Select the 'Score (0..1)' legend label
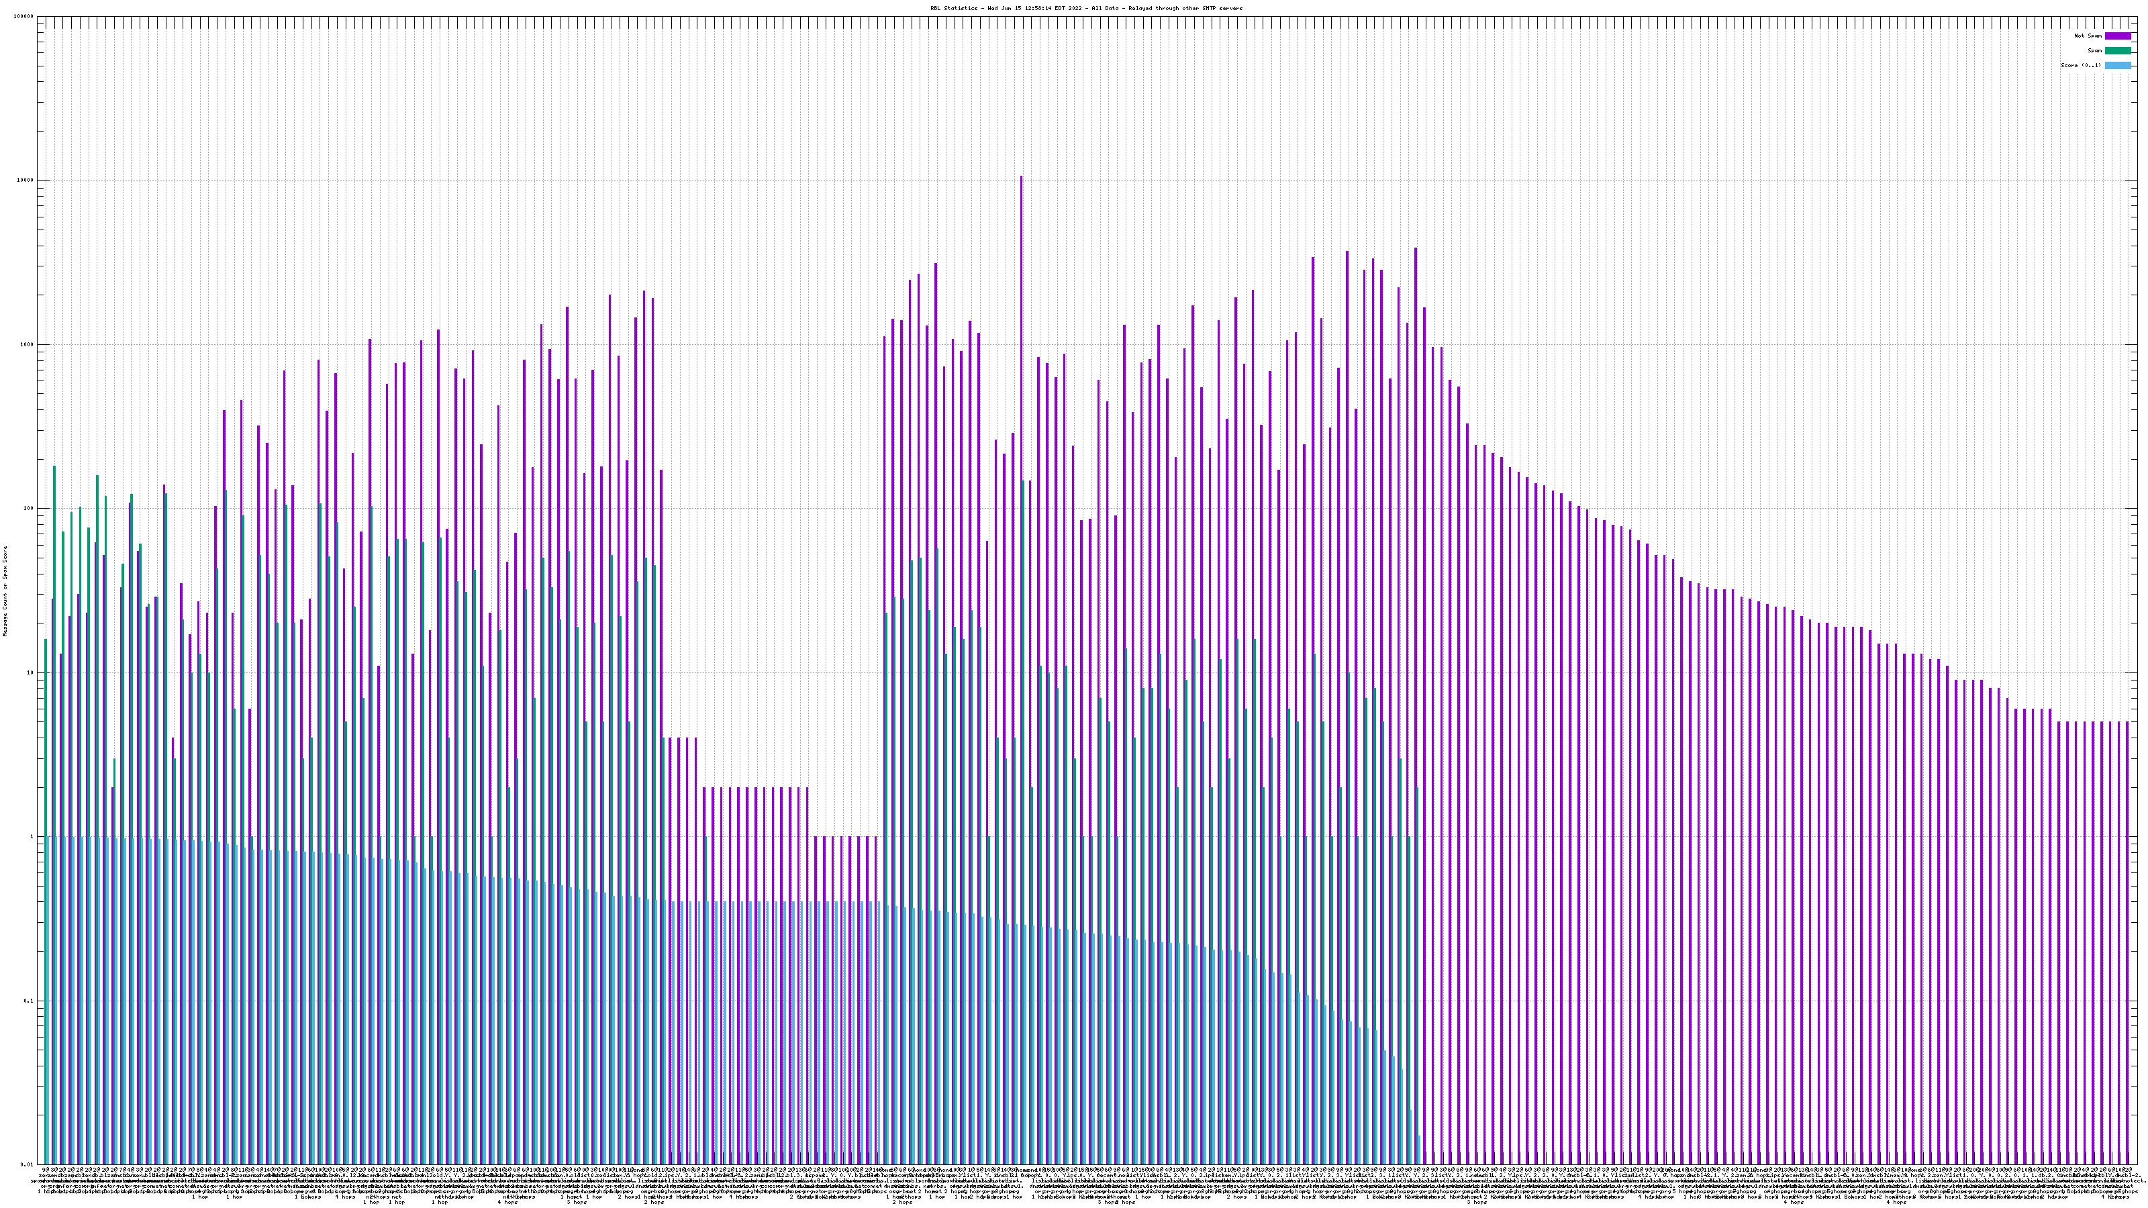This screenshot has height=1208, width=2148. tap(2080, 65)
